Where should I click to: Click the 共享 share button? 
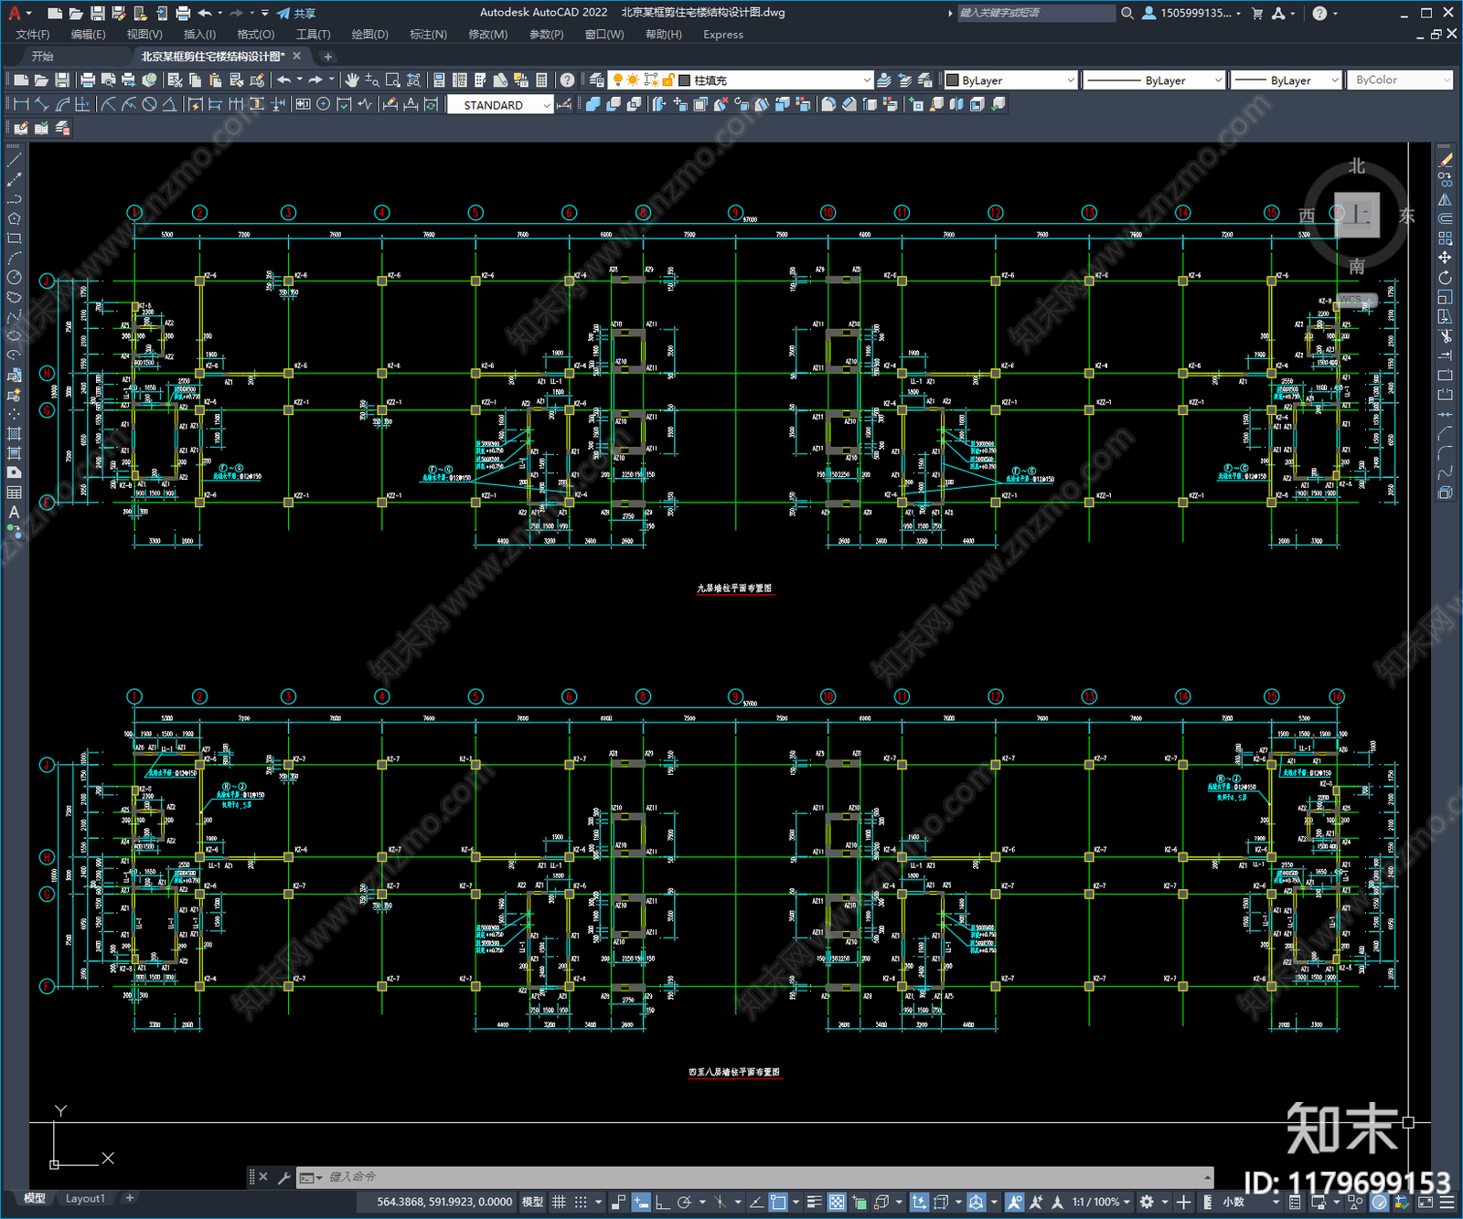point(296,13)
